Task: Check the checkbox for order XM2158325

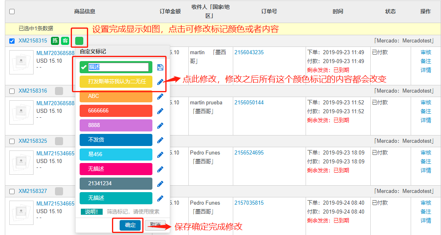Action: coord(12,141)
